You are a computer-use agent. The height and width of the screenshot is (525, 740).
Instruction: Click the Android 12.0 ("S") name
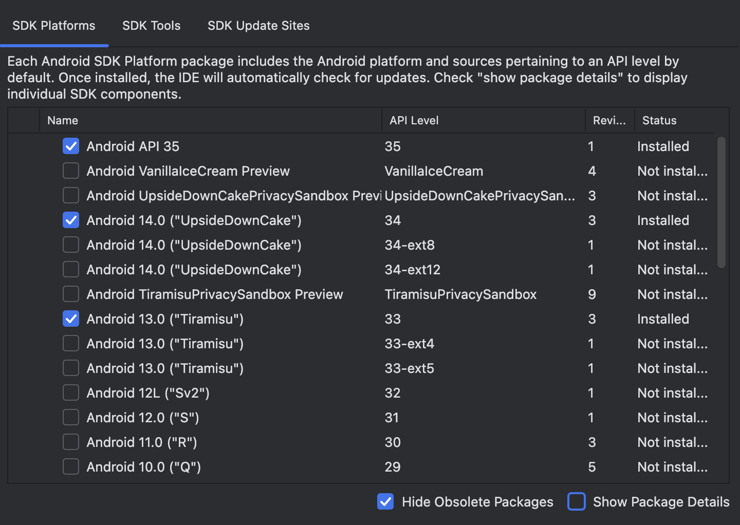point(143,418)
